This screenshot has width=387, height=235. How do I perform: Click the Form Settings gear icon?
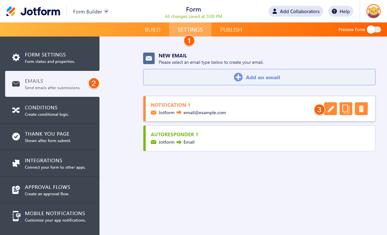[16, 57]
